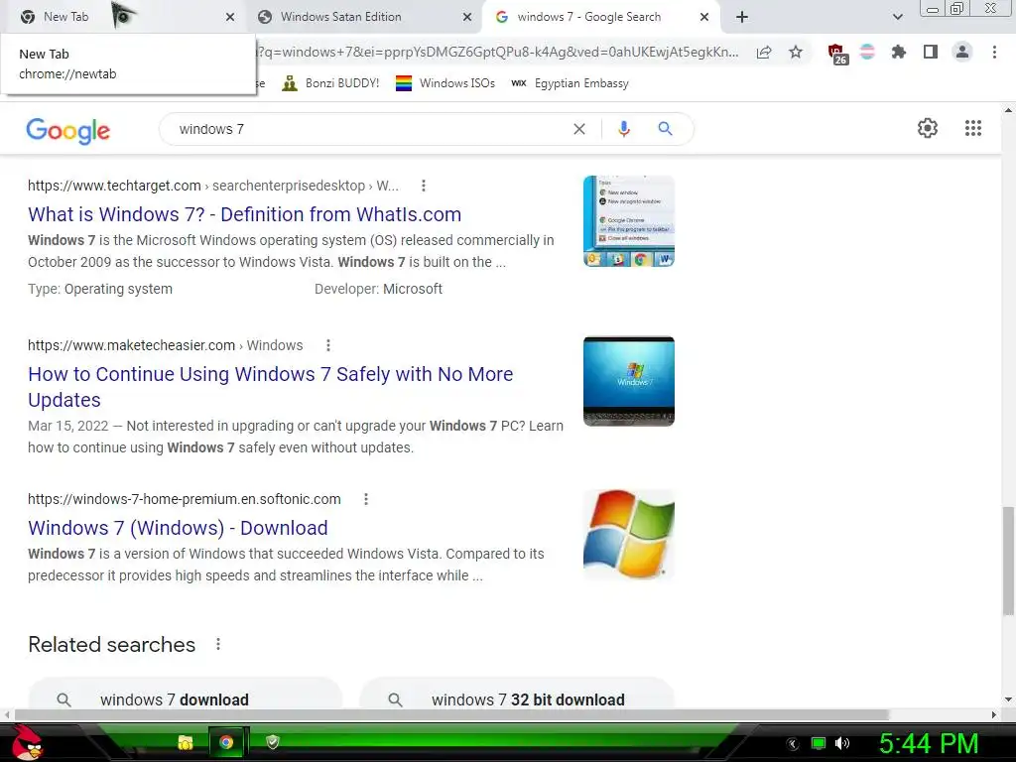Open a new browser tab with plus button

click(x=742, y=17)
